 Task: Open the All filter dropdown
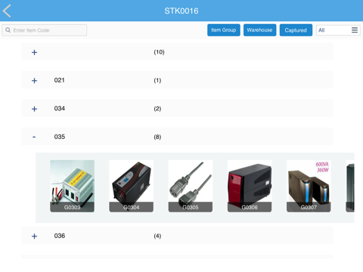(x=338, y=30)
